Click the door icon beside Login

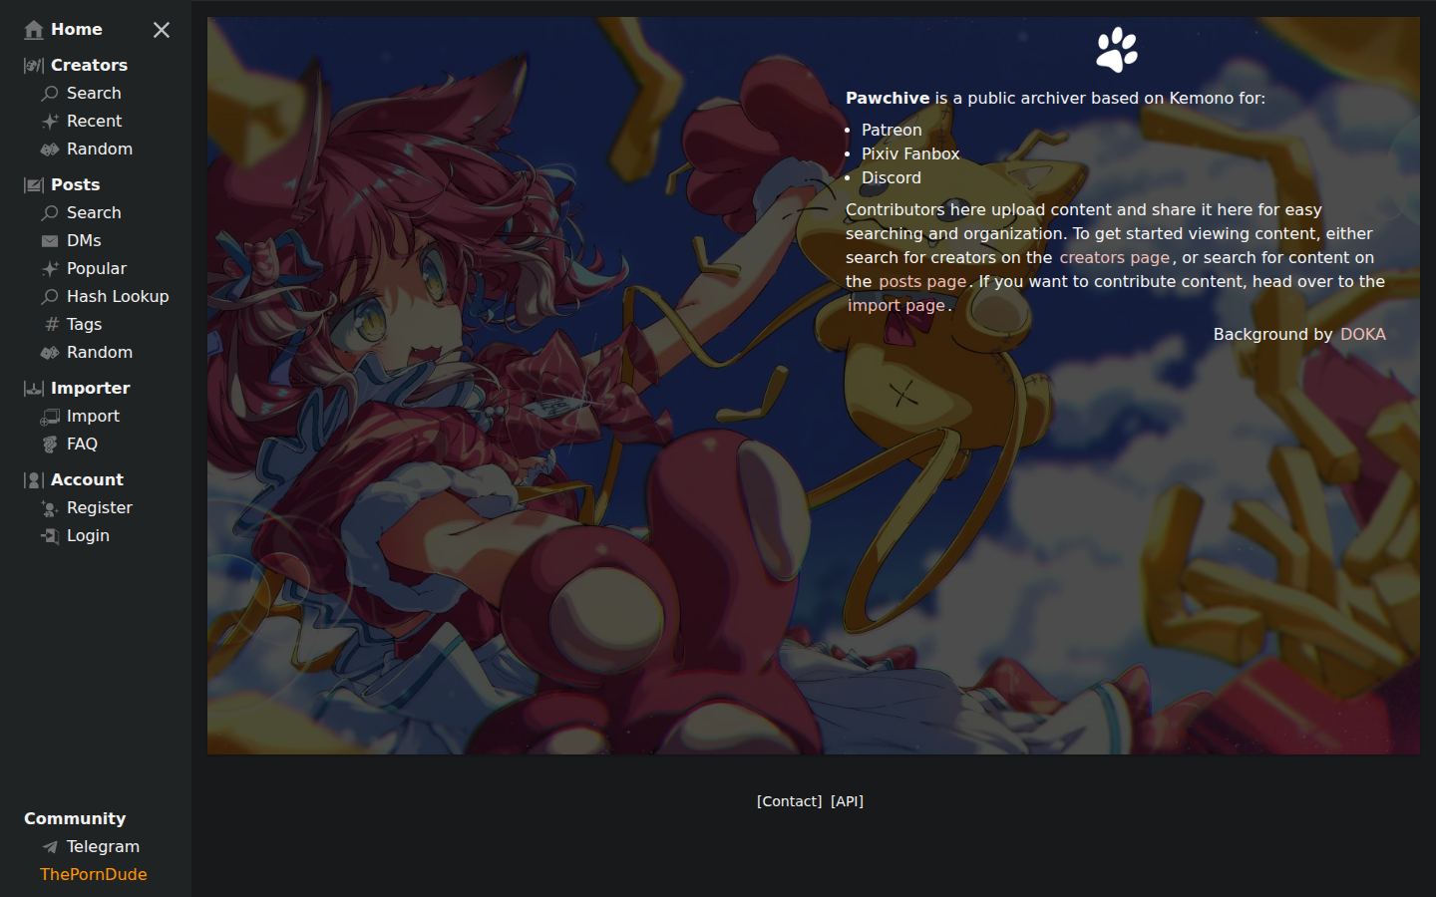50,536
